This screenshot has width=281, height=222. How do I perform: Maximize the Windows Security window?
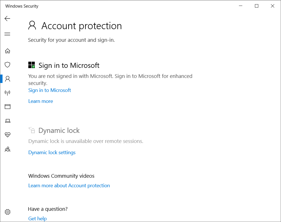(x=257, y=6)
